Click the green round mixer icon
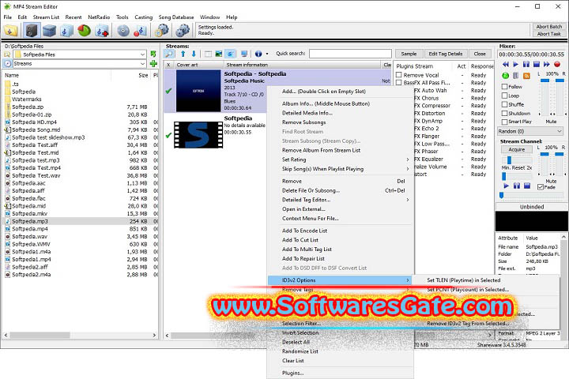 [x=505, y=76]
